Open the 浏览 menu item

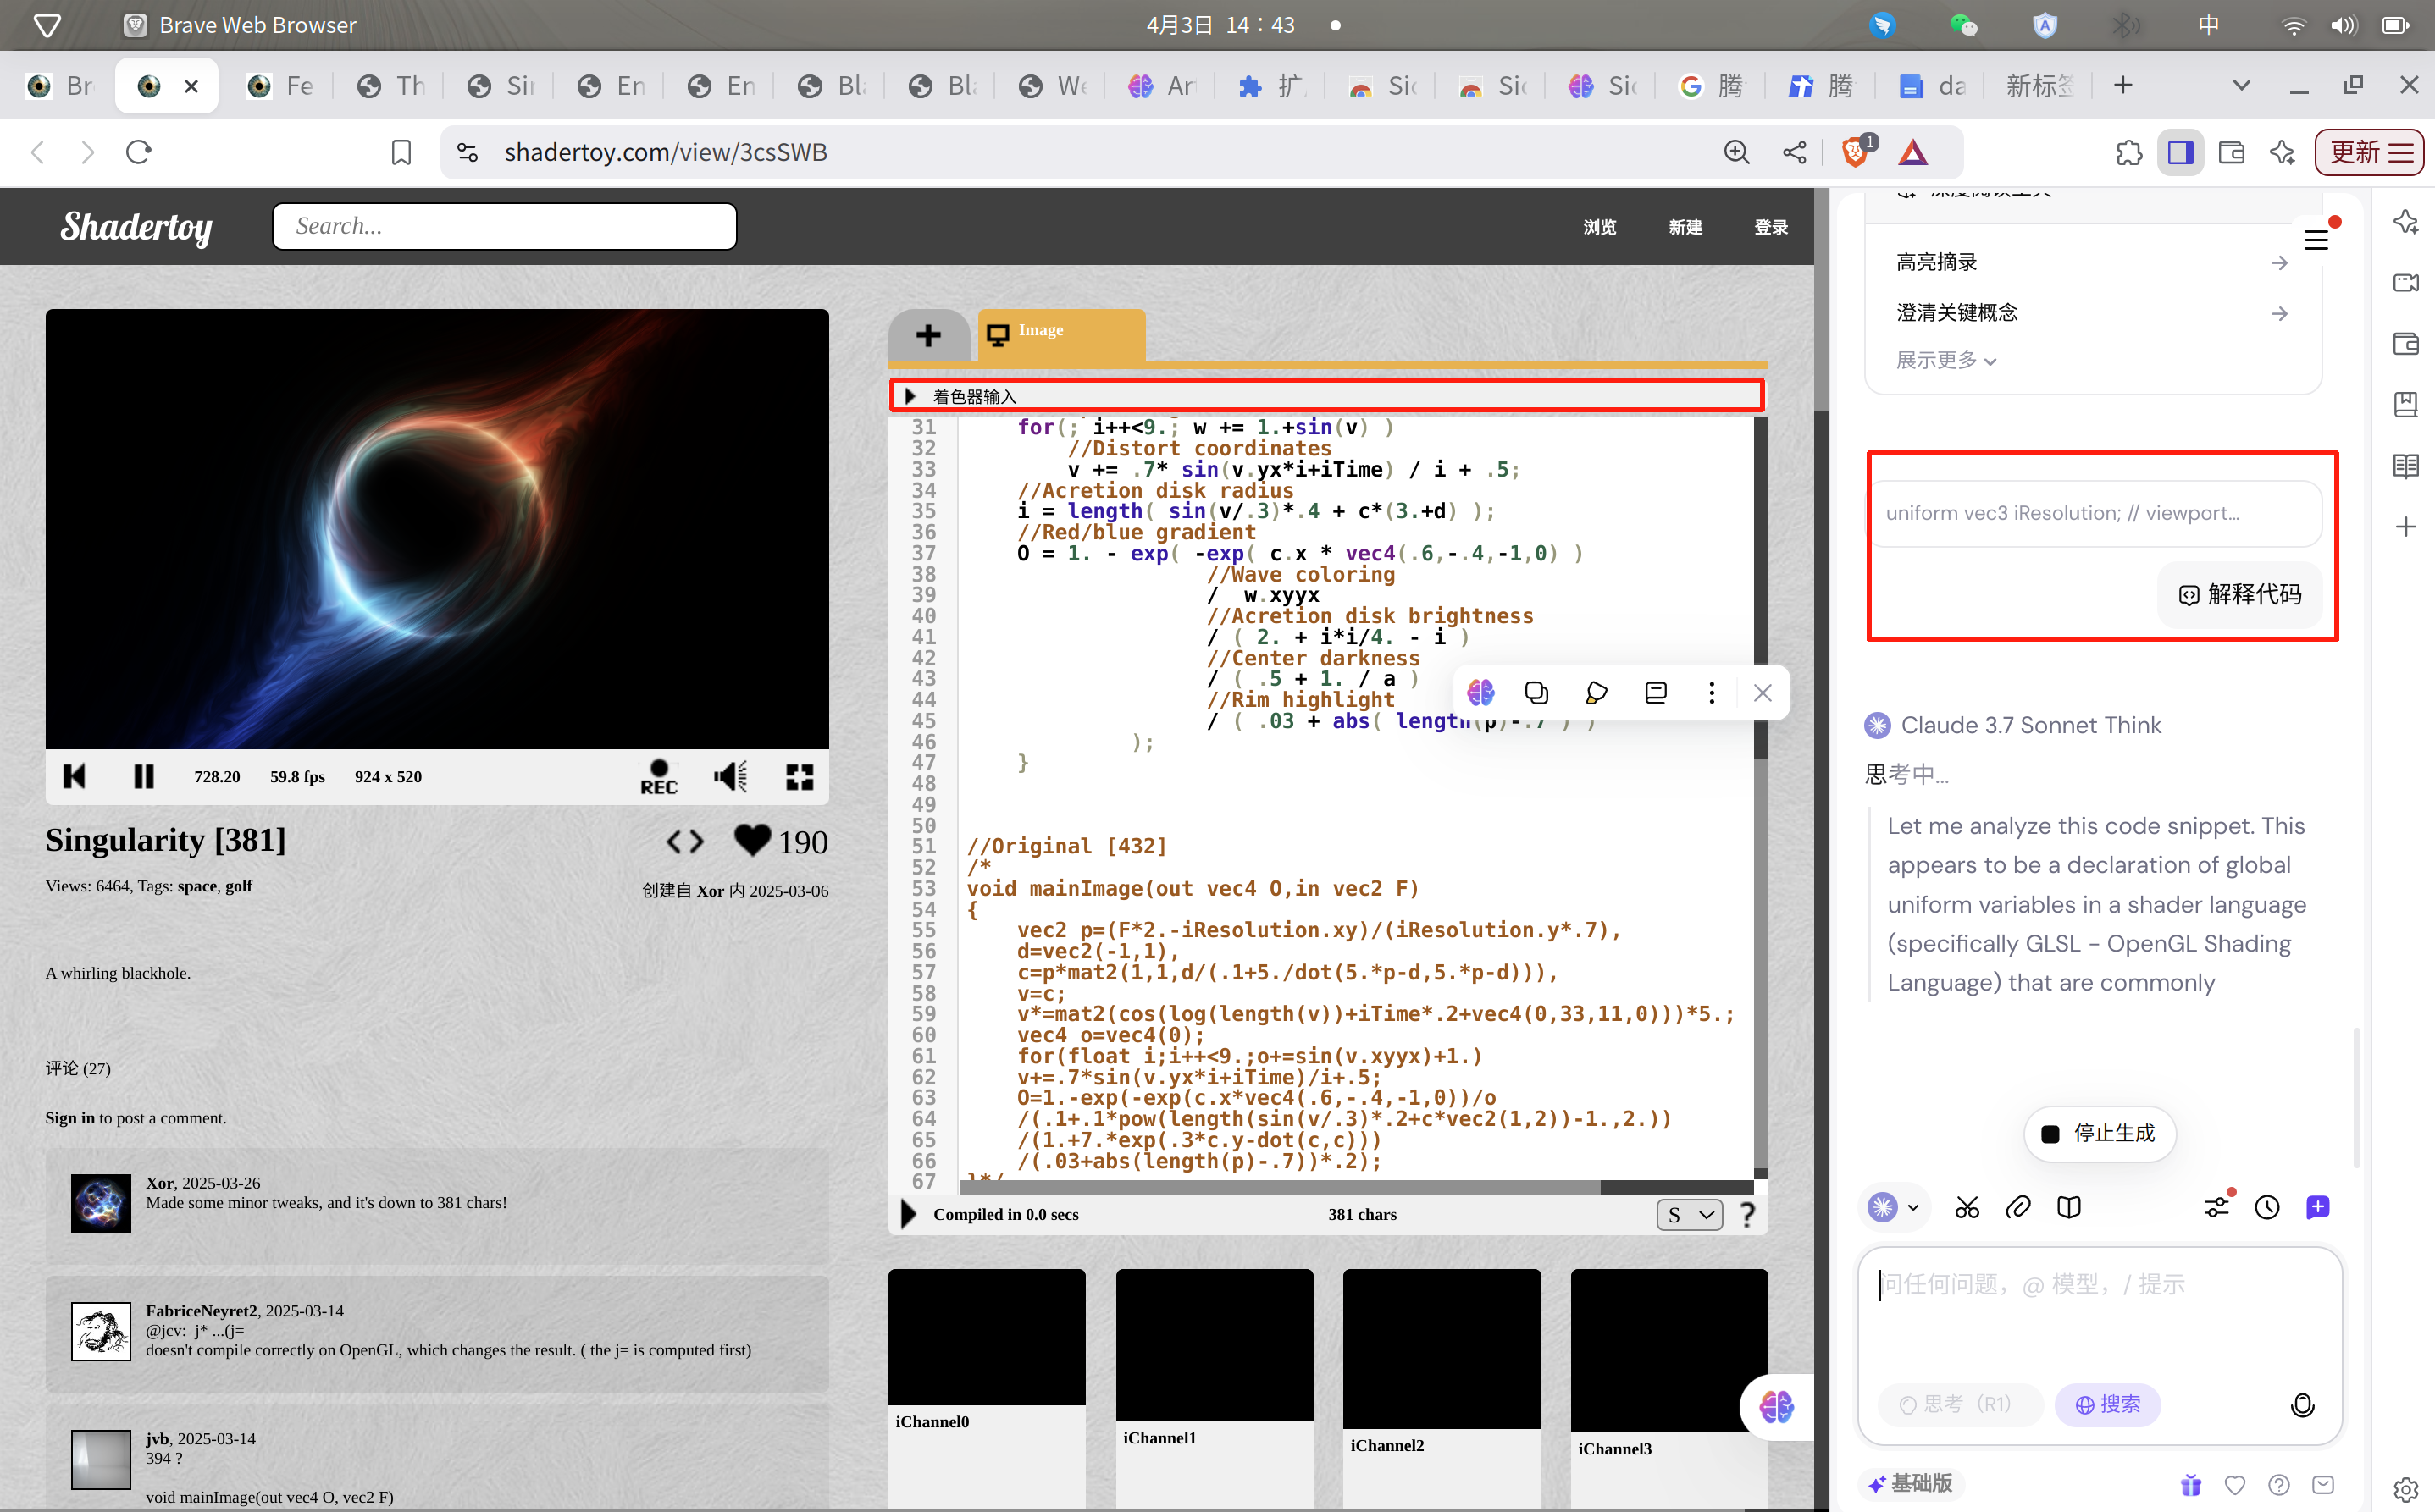tap(1599, 227)
